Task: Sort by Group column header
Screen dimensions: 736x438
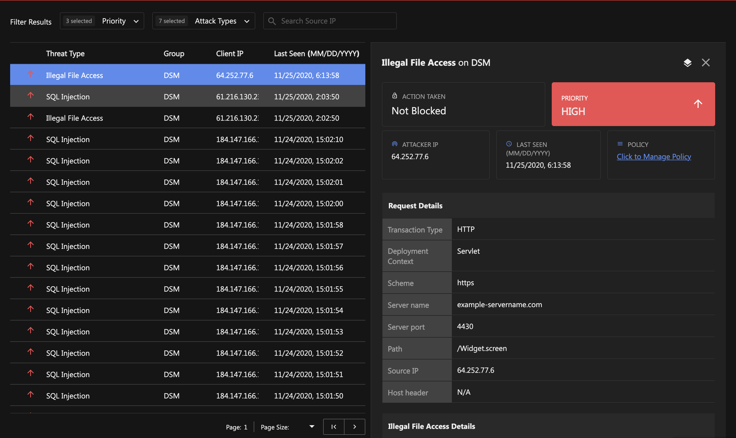Action: coord(174,53)
